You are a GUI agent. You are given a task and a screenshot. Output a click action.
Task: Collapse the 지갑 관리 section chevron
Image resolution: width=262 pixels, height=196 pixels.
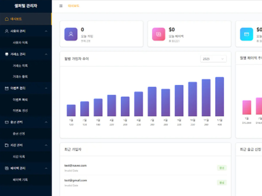(46, 145)
